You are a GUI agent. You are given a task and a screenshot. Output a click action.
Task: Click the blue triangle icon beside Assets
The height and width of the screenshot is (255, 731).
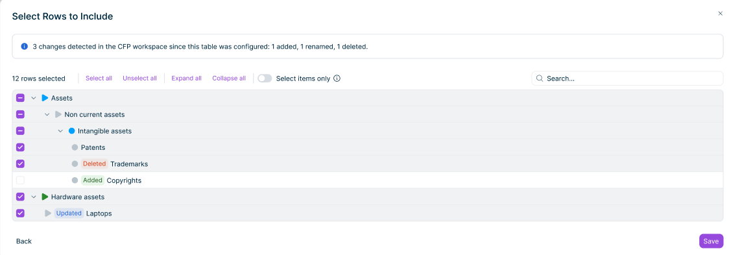tap(45, 98)
